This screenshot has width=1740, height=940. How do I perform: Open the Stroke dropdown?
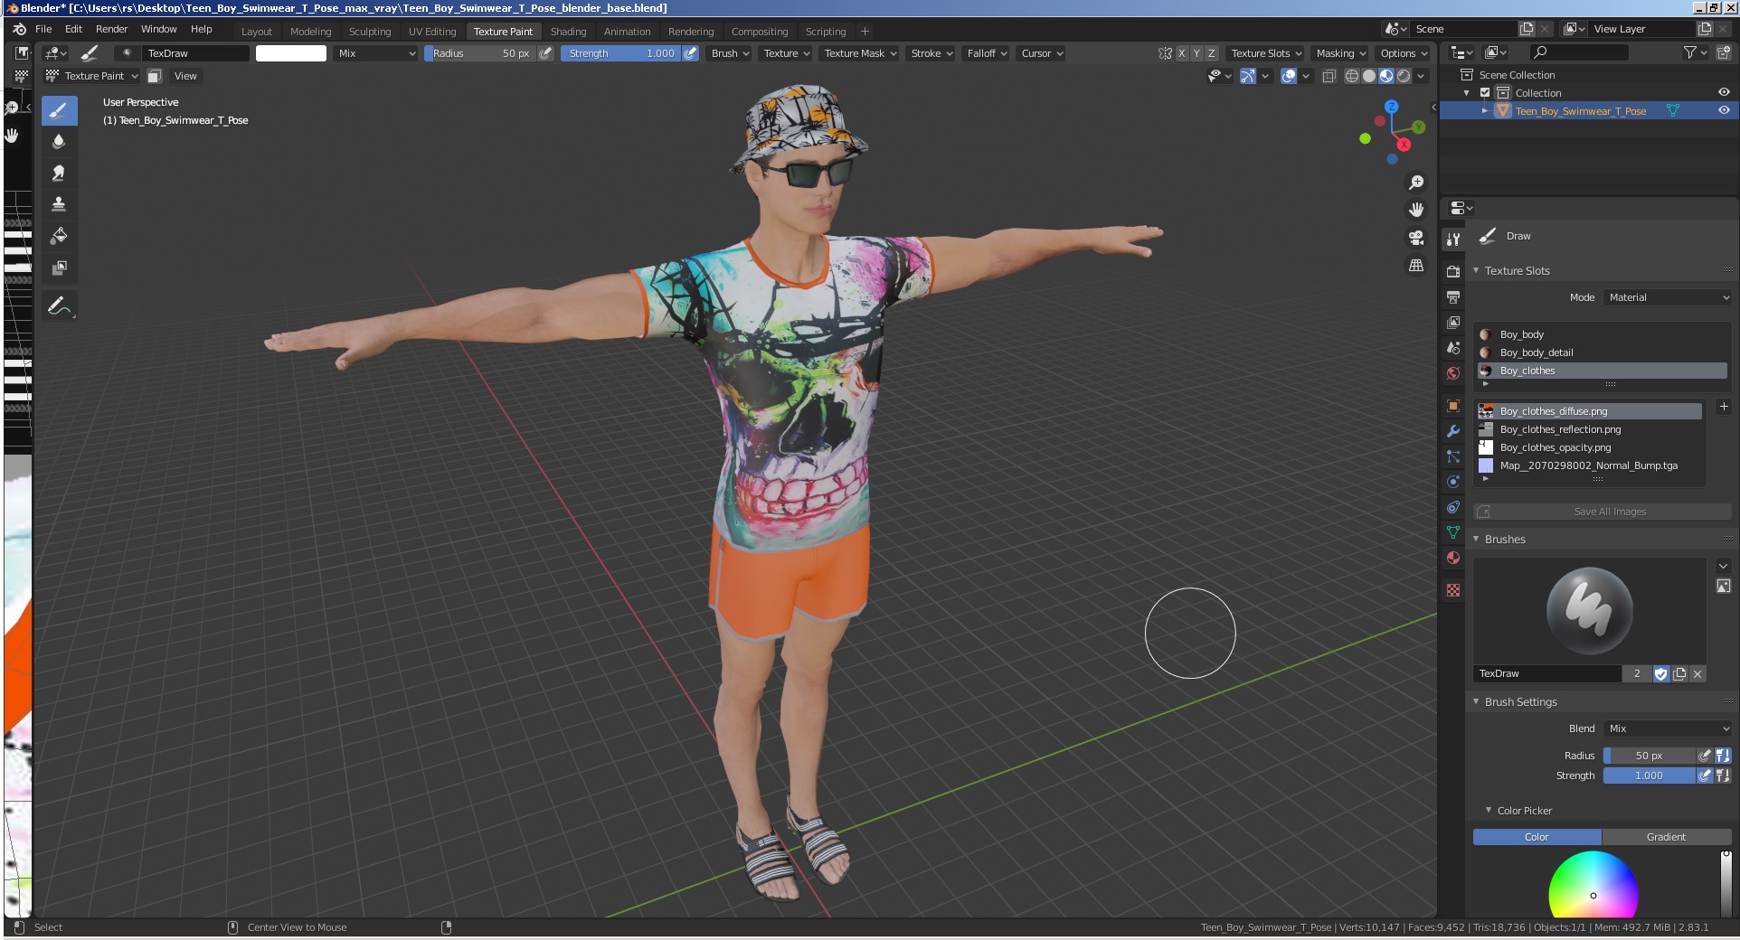click(x=931, y=53)
